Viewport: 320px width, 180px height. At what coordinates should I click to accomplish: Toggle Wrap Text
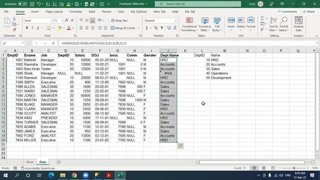(119, 20)
